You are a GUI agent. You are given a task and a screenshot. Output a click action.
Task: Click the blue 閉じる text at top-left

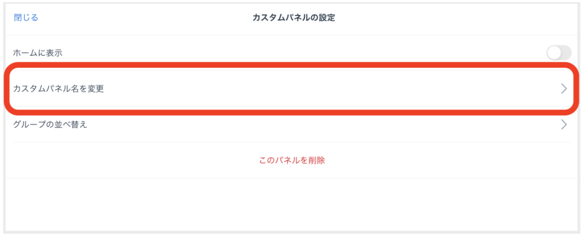[26, 18]
